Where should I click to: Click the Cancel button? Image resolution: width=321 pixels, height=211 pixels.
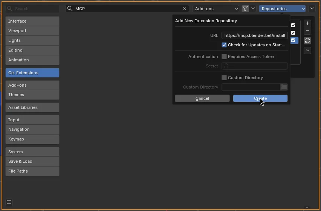[202, 98]
